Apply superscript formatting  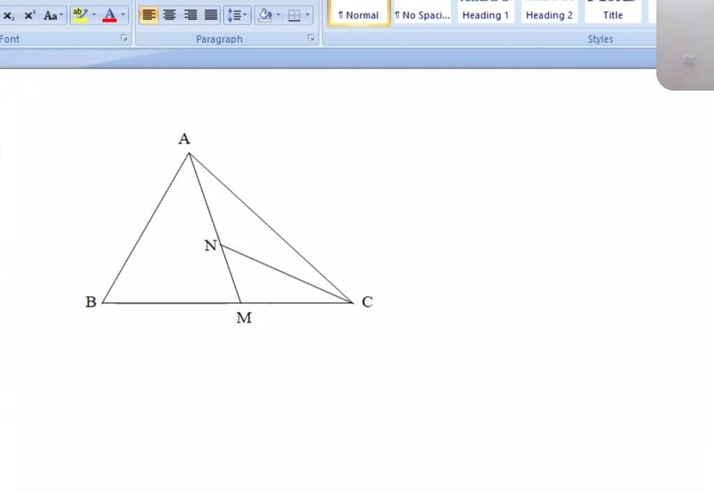point(29,15)
